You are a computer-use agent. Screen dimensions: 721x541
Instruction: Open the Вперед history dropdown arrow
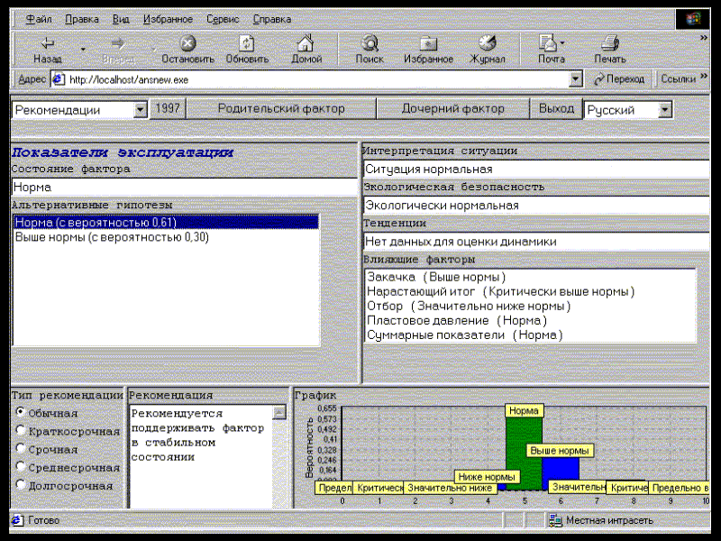153,49
